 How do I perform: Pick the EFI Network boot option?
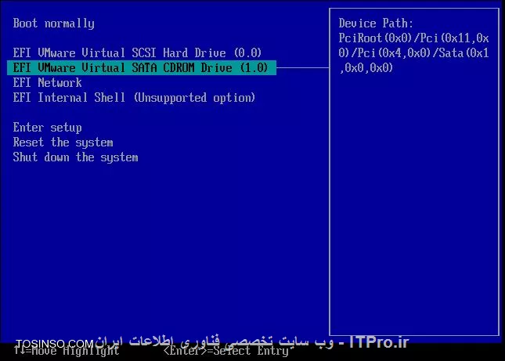[x=47, y=83]
